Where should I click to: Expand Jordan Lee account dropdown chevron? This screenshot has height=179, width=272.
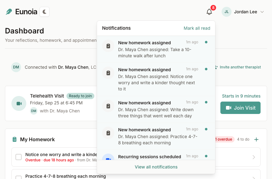click(262, 12)
